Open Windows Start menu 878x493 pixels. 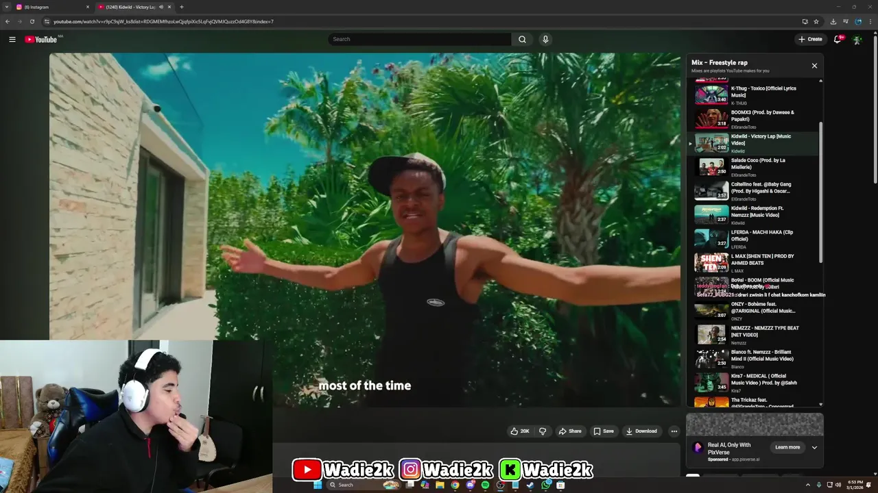[x=318, y=485]
